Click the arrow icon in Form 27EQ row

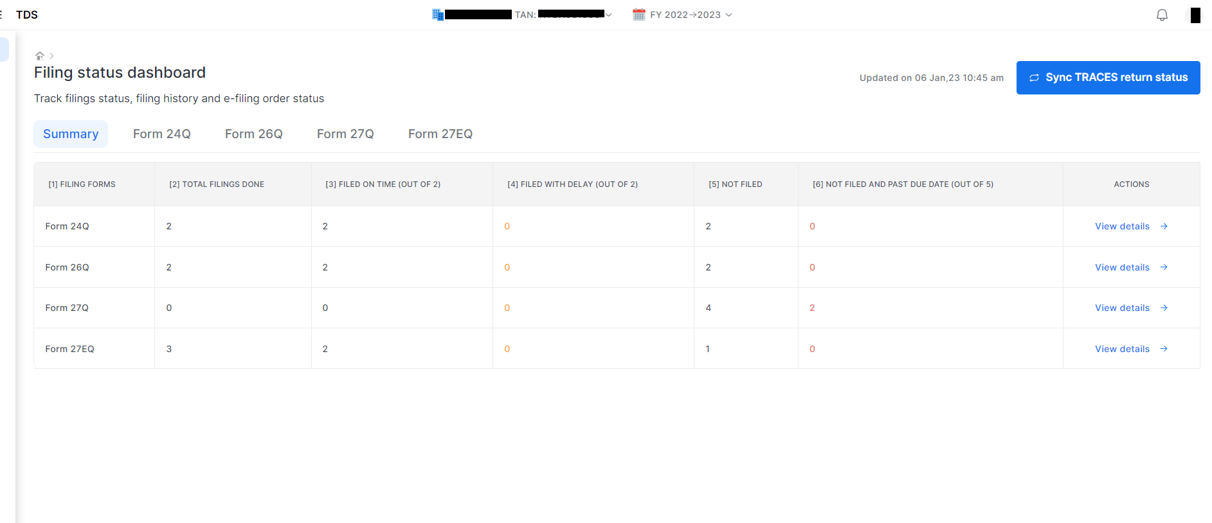click(1164, 349)
